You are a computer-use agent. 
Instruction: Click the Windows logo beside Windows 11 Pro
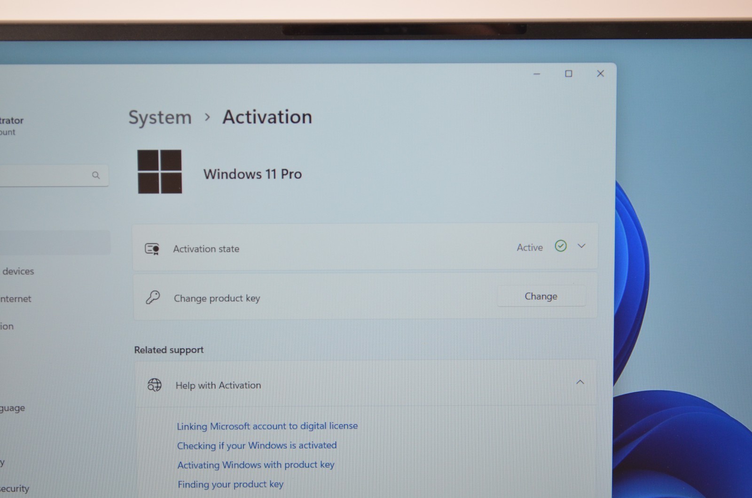(160, 172)
